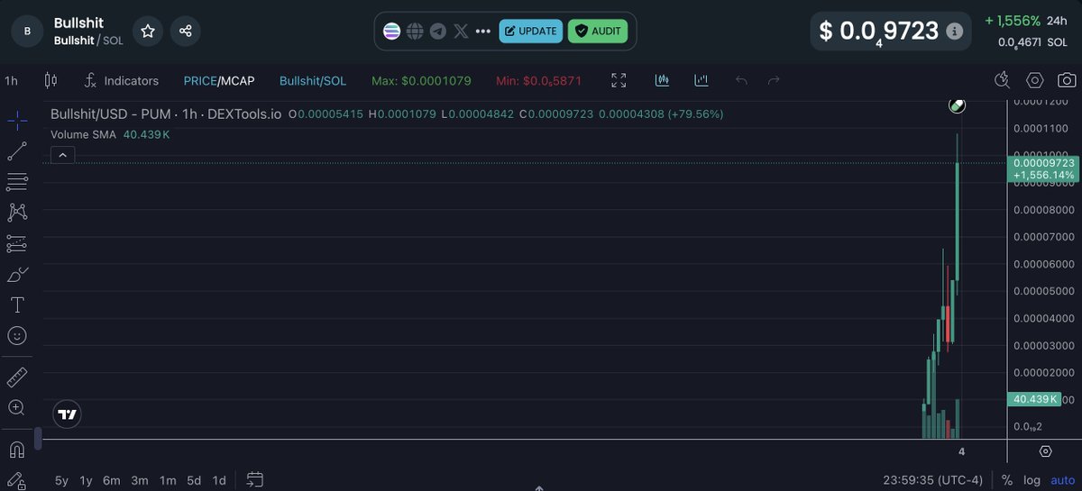1082x491 pixels.
Task: Open the Telegram link icon
Action: coord(437,31)
